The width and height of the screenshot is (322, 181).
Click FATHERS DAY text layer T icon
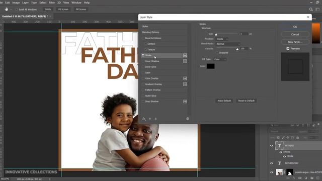279,163
